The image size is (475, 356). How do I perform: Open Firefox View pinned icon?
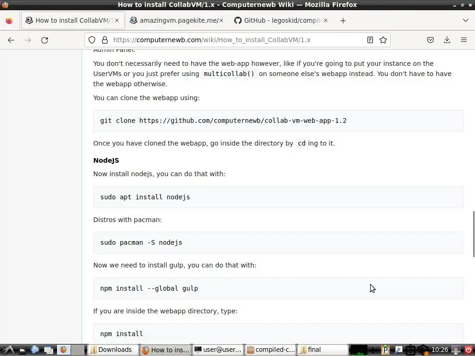(9, 20)
